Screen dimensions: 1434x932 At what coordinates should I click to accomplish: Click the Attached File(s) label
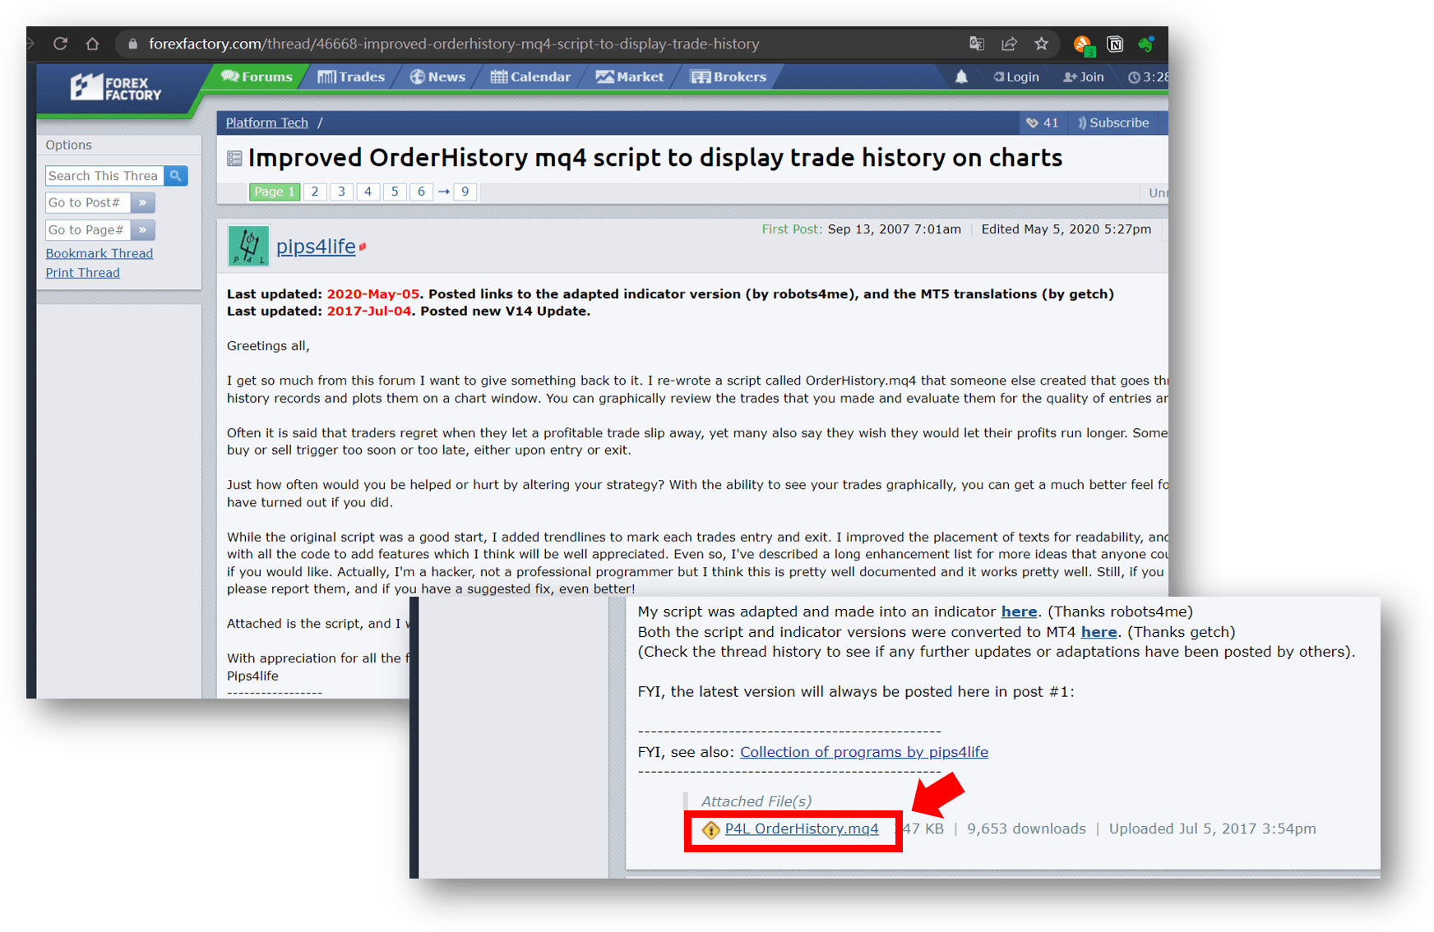coord(756,801)
